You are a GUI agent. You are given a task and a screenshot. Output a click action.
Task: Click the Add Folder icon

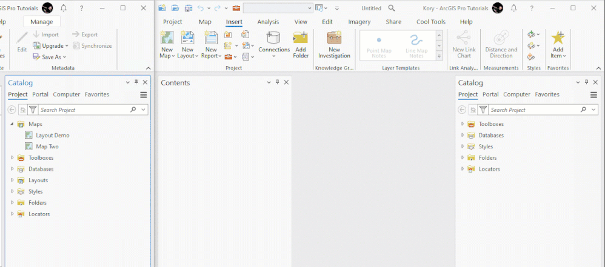click(301, 38)
